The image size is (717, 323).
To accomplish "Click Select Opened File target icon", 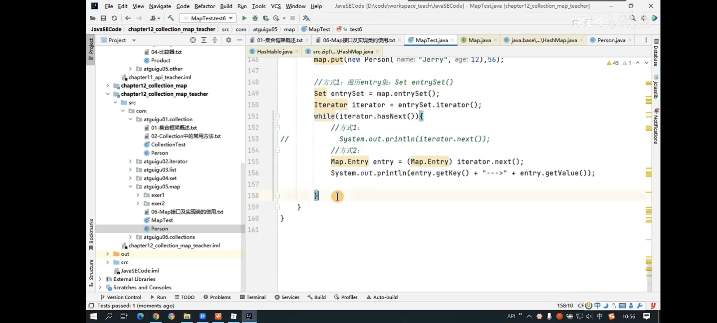I will [193, 40].
